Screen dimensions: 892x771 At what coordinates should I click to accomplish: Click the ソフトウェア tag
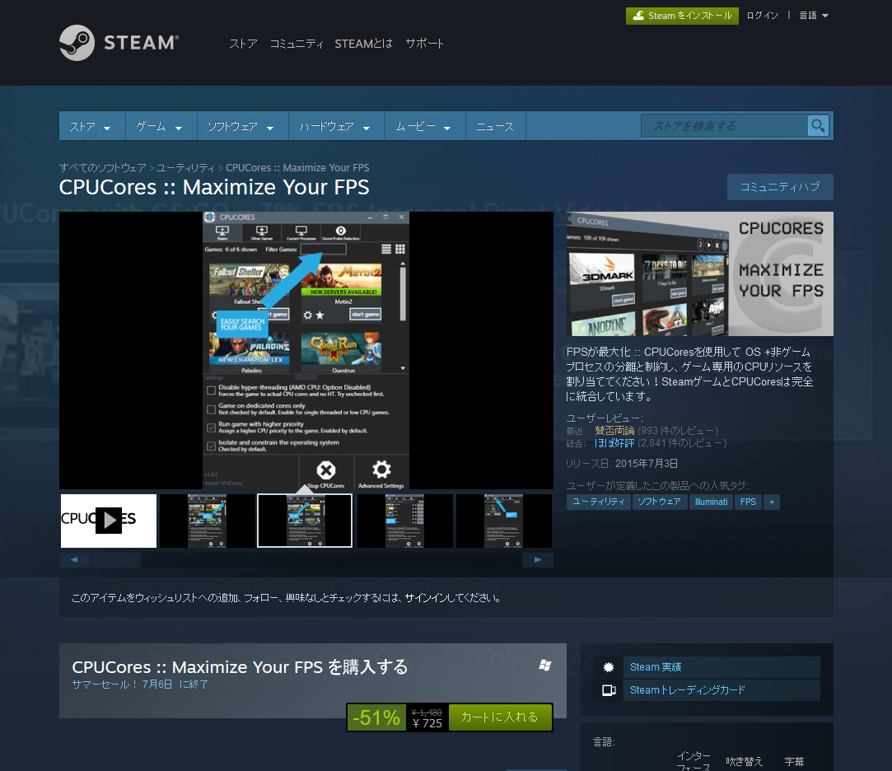pyautogui.click(x=660, y=502)
